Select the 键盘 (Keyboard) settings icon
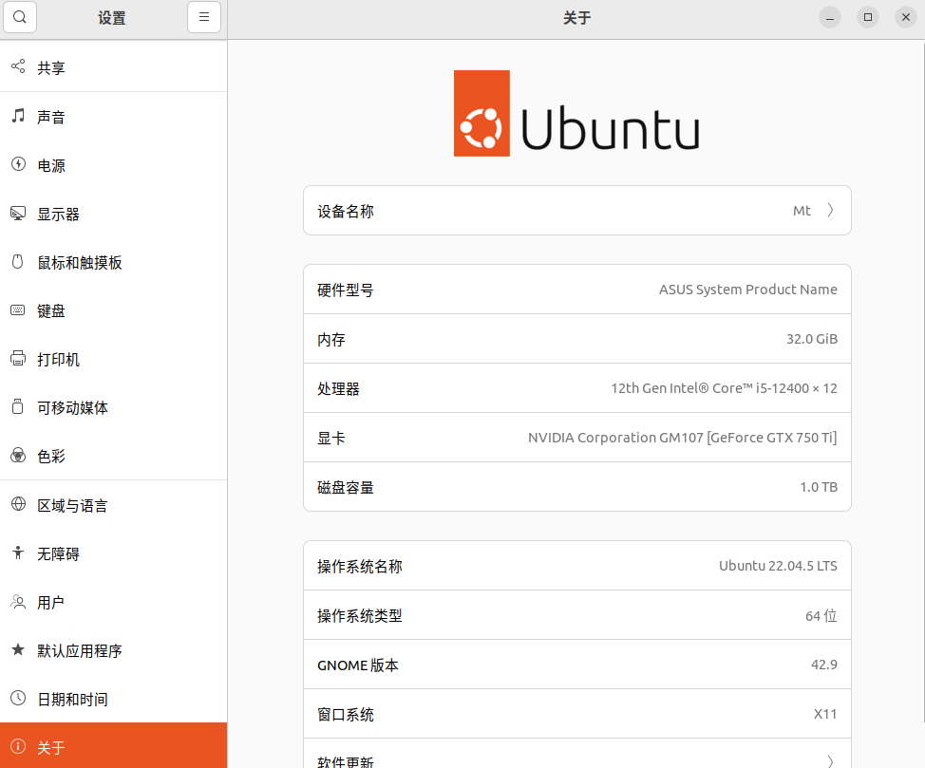Image resolution: width=925 pixels, height=768 pixels. click(x=19, y=310)
